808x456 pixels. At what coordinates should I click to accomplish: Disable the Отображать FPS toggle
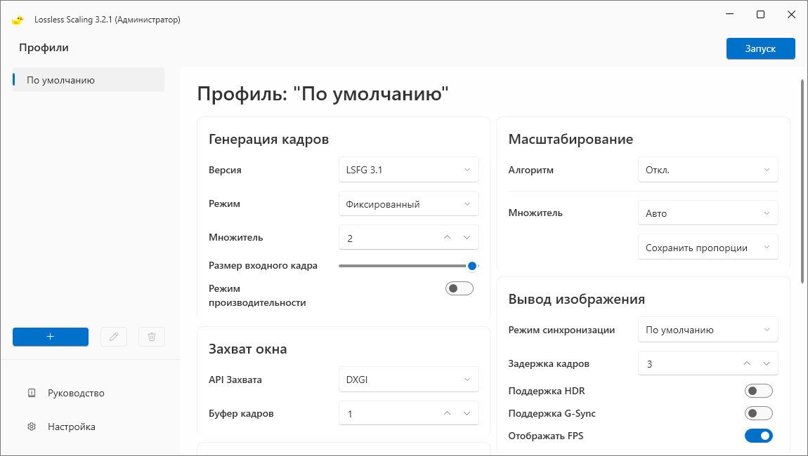[758, 436]
